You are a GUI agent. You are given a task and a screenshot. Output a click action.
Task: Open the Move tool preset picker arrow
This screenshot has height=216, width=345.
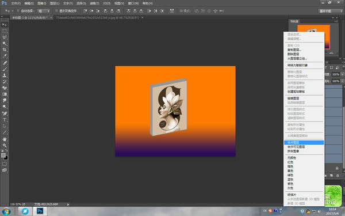(13, 11)
